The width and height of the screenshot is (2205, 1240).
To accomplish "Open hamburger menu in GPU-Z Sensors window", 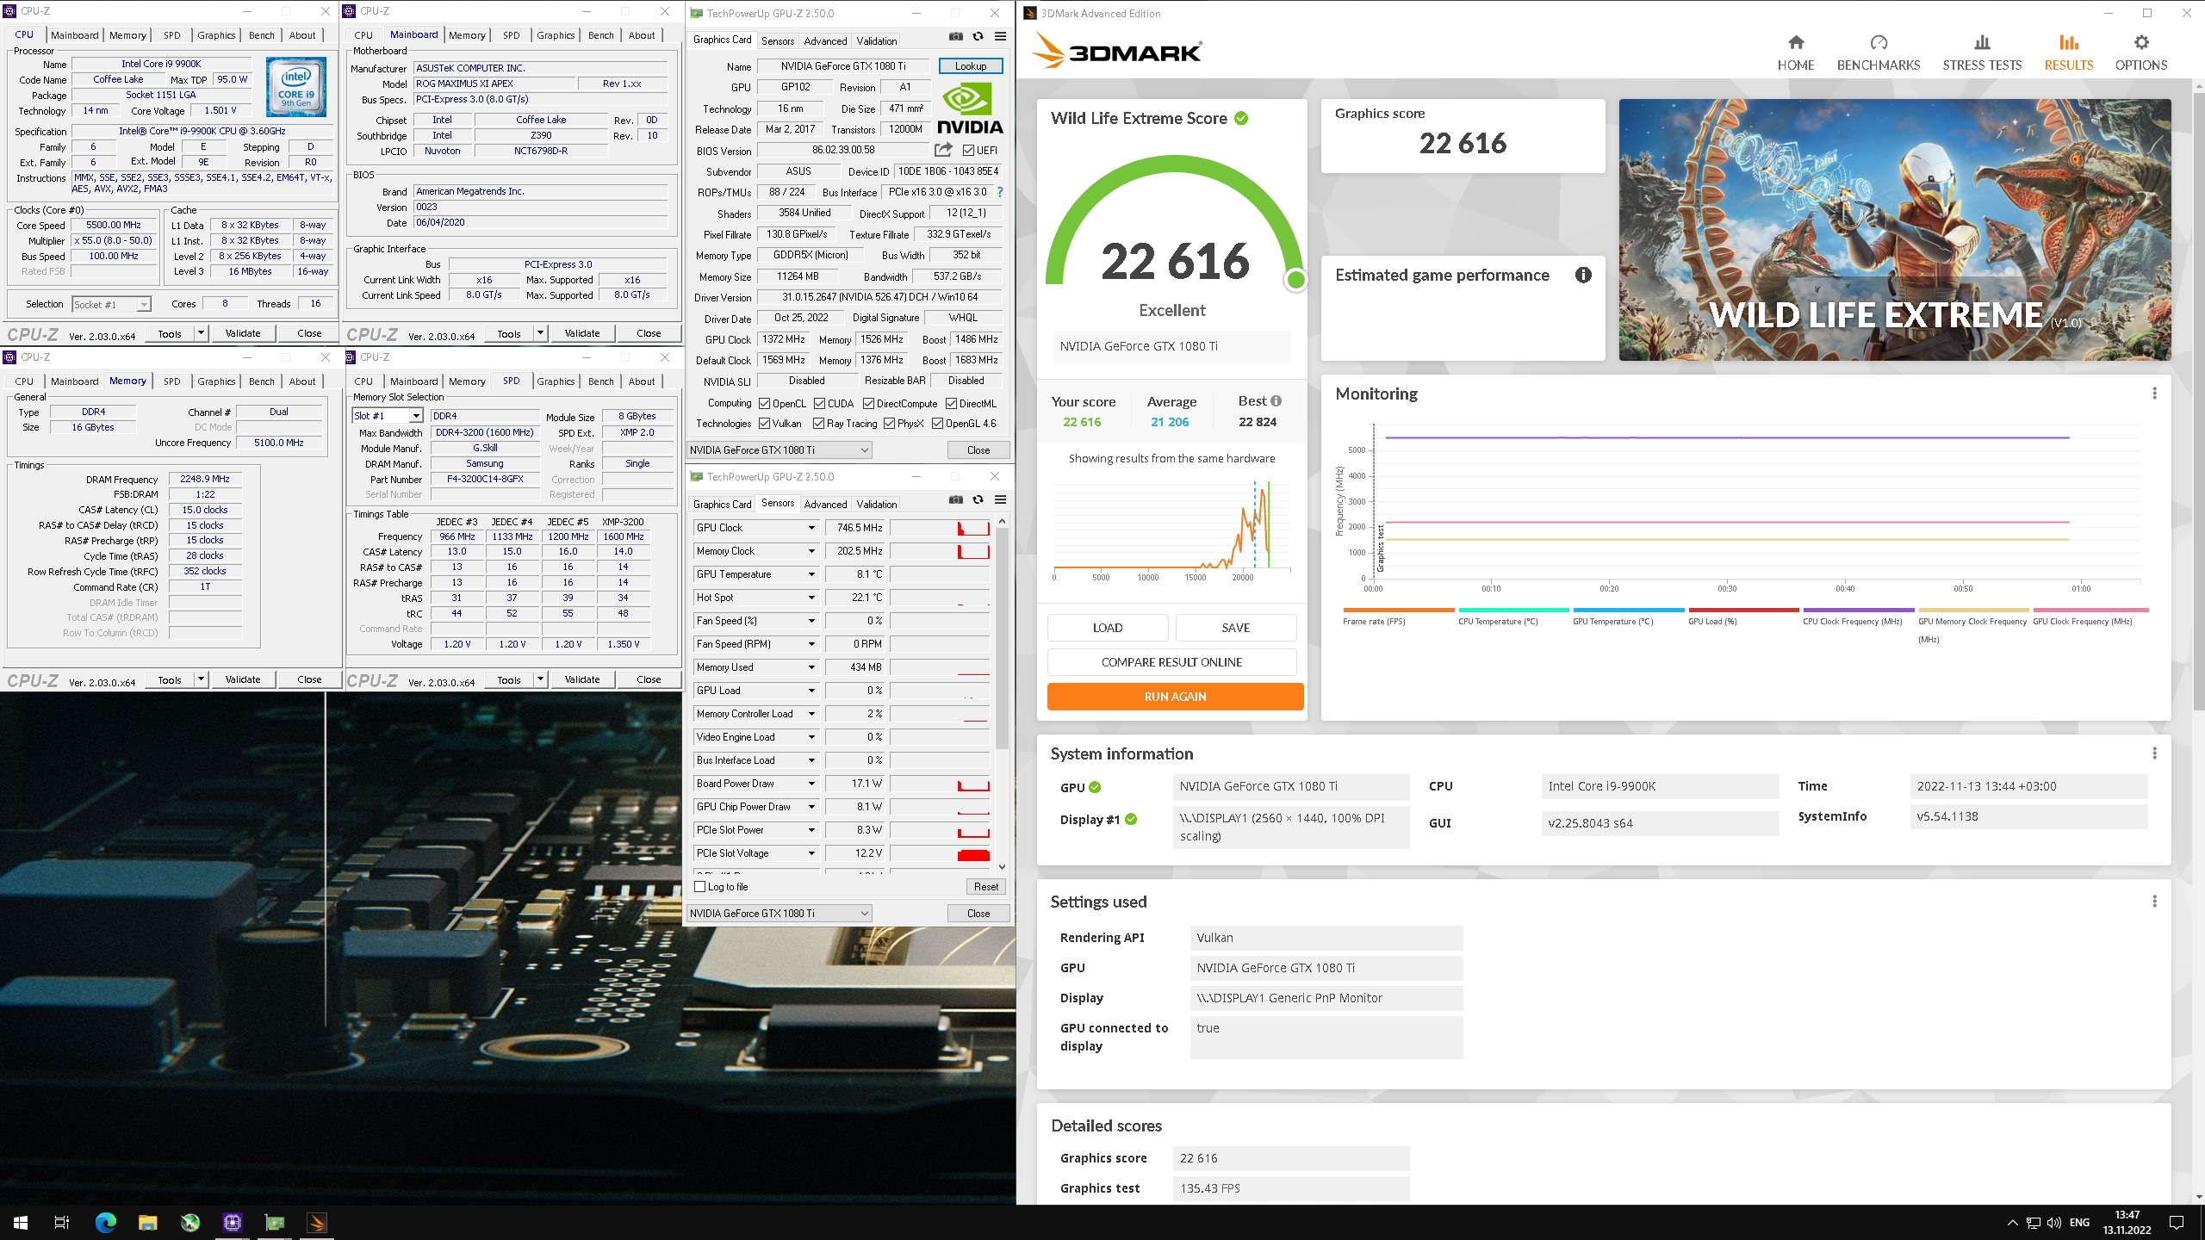I will (1000, 499).
